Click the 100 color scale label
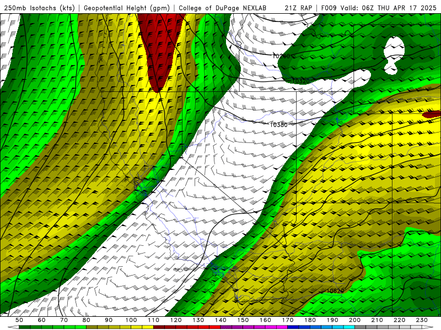This screenshot has height=330, width=441. (x=131, y=320)
